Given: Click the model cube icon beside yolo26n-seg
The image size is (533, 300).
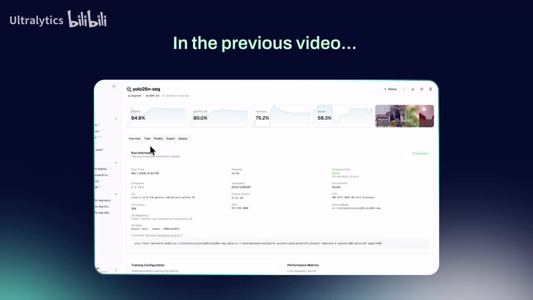Looking at the screenshot, I should (x=129, y=89).
